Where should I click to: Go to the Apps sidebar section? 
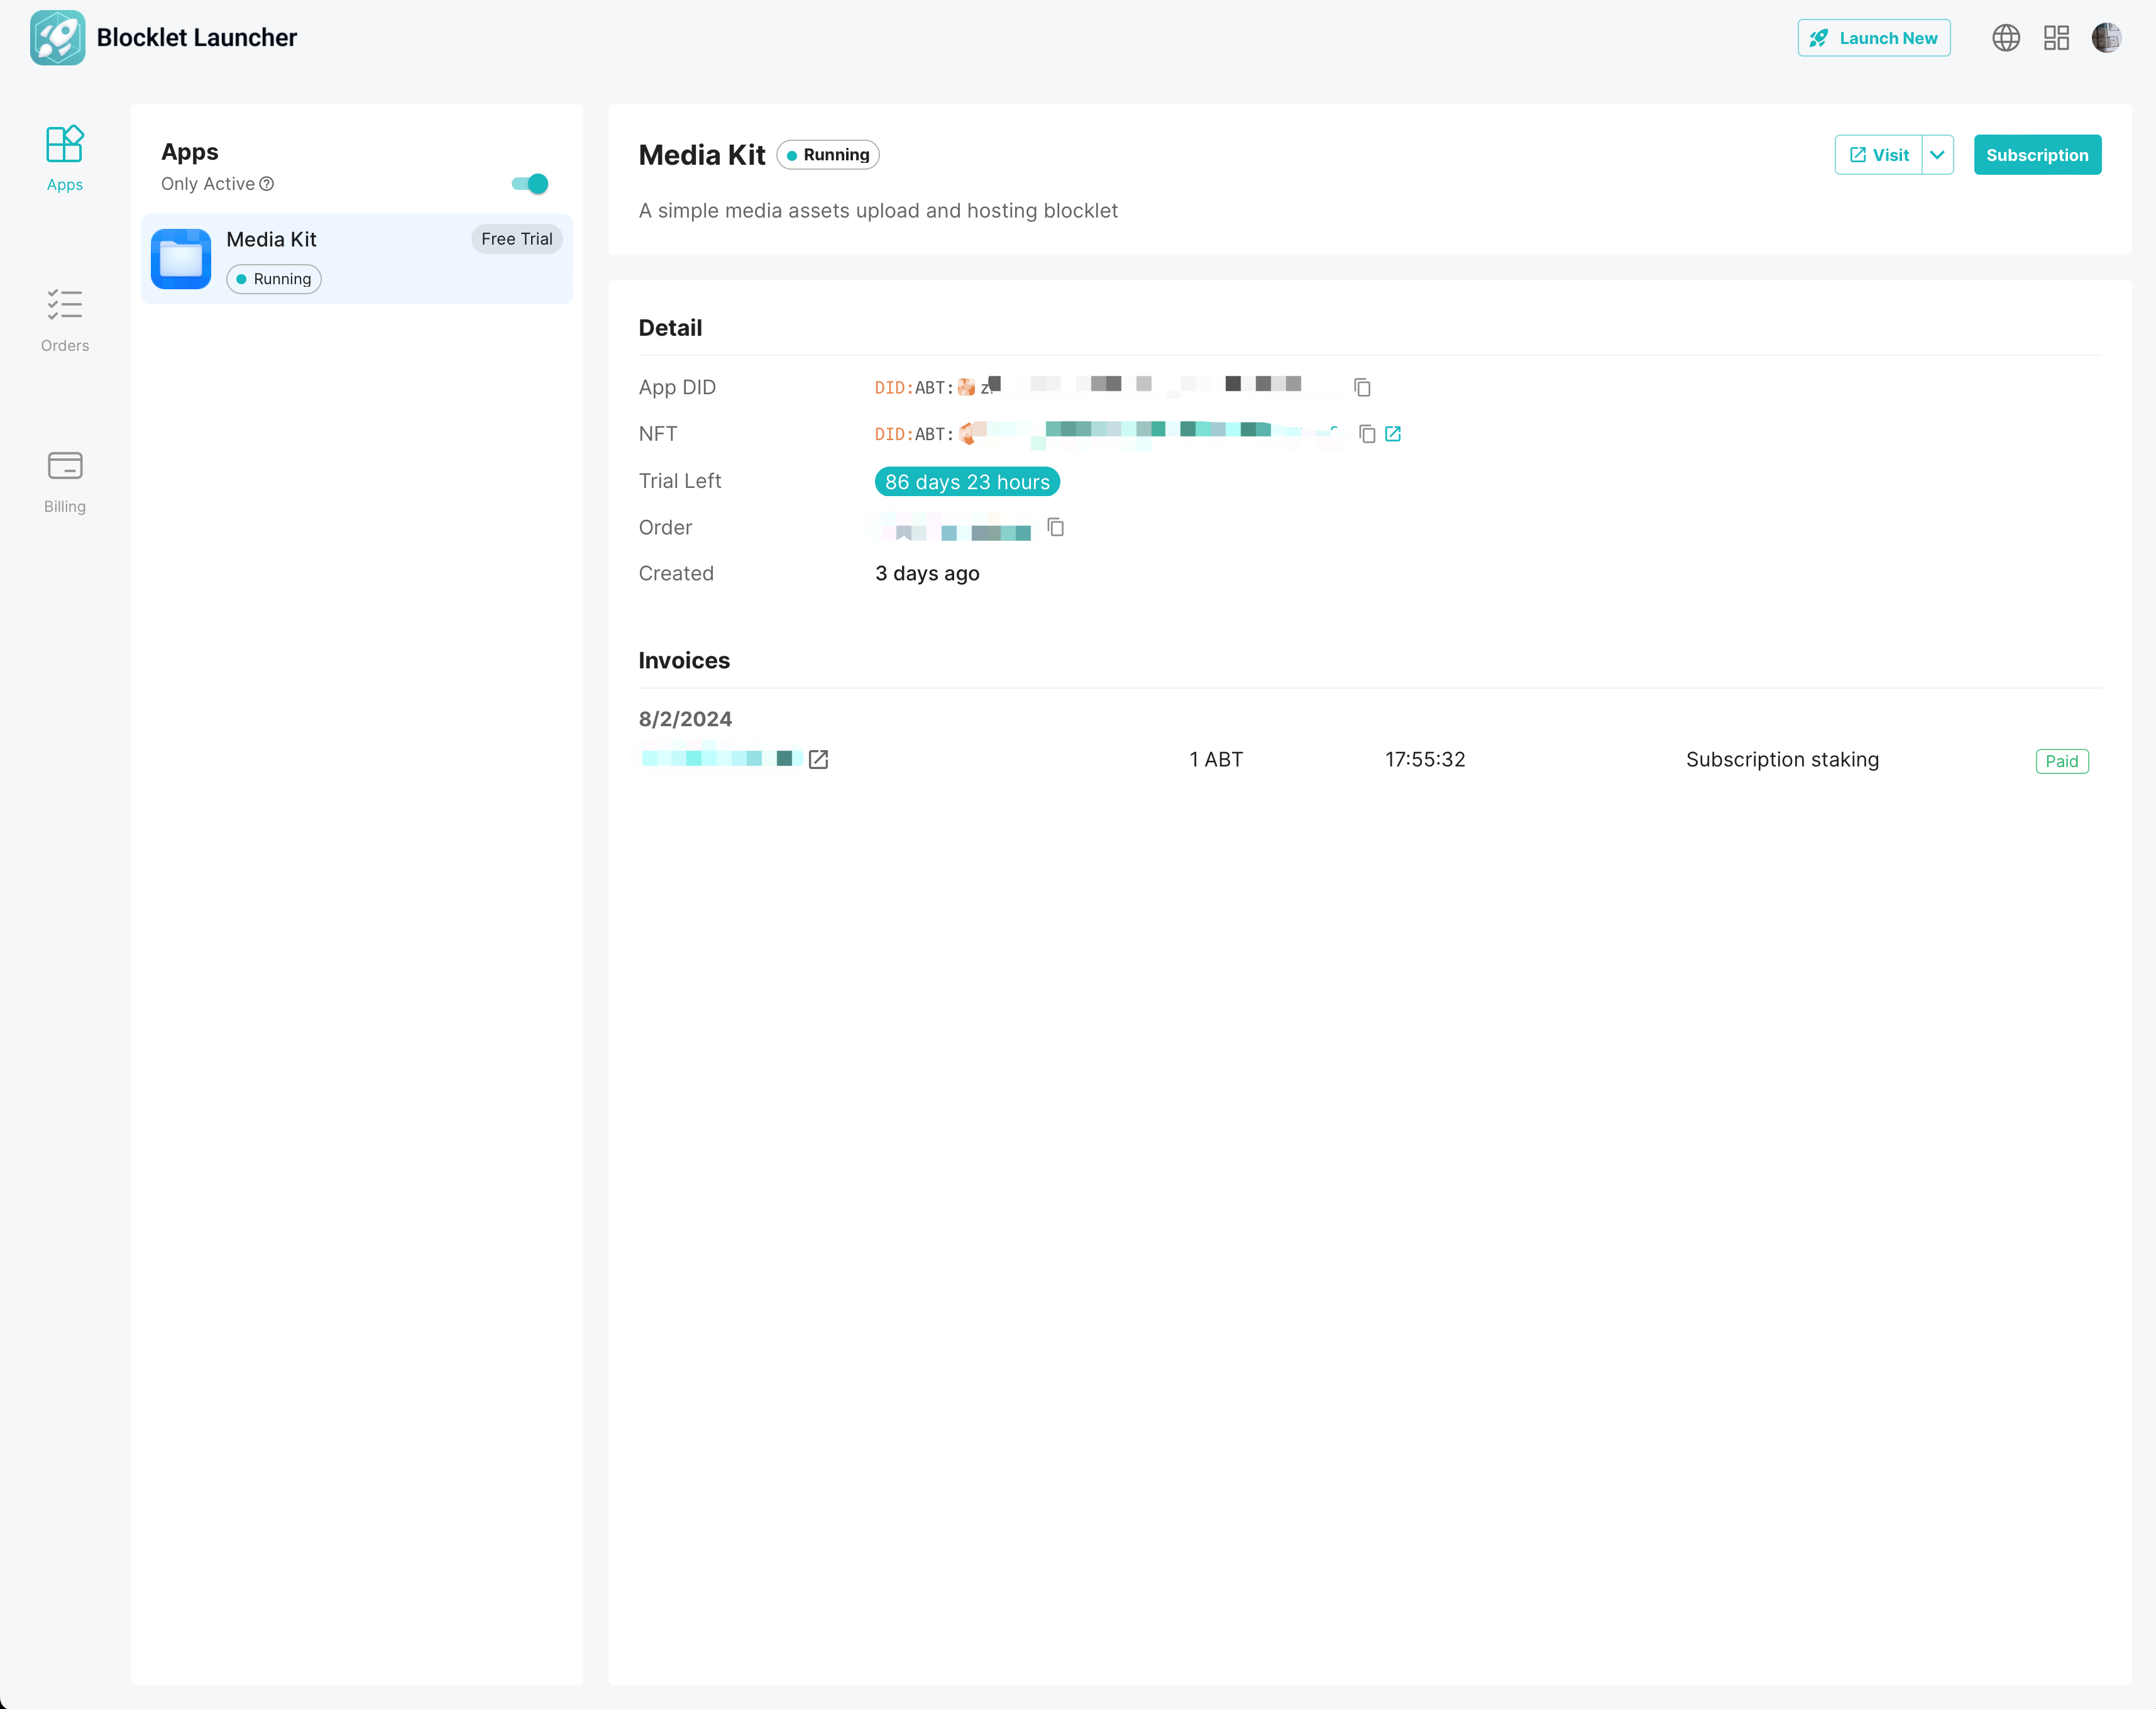pos(65,158)
